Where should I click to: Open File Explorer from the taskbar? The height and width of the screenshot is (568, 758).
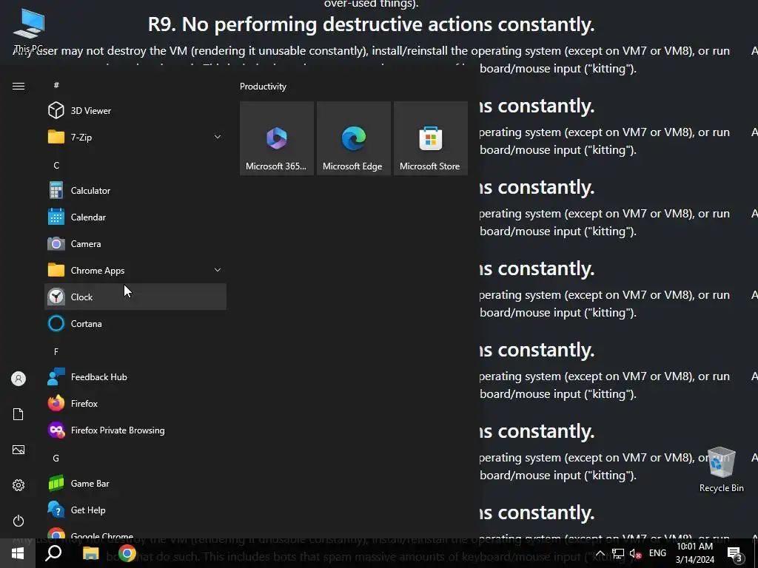coord(90,553)
